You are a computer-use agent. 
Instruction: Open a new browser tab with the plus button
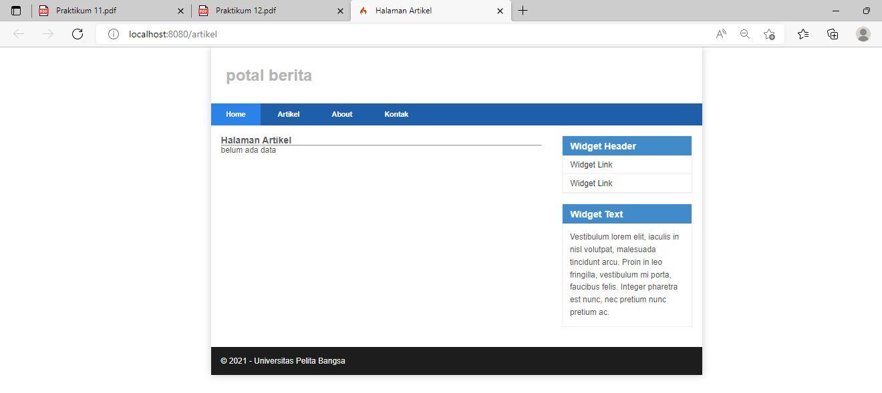tap(523, 10)
